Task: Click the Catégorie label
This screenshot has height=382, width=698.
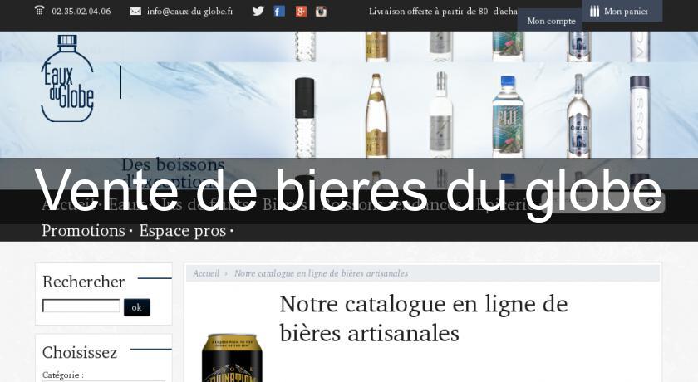Action: pyautogui.click(x=63, y=375)
